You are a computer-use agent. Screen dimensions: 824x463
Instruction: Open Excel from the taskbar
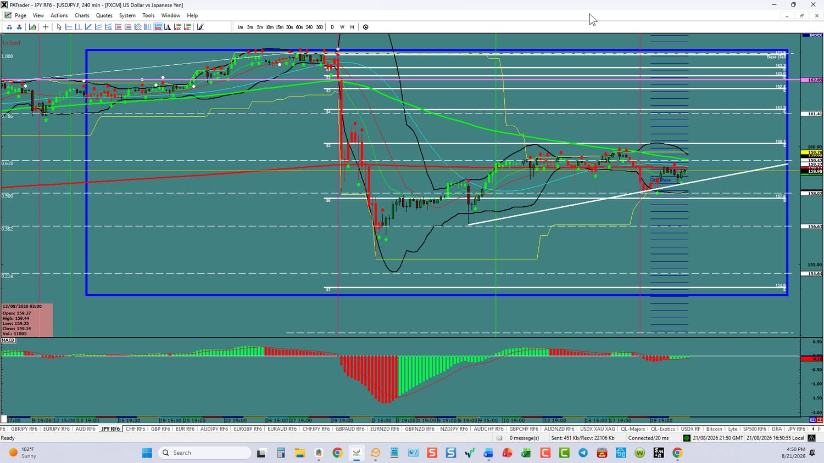526,453
